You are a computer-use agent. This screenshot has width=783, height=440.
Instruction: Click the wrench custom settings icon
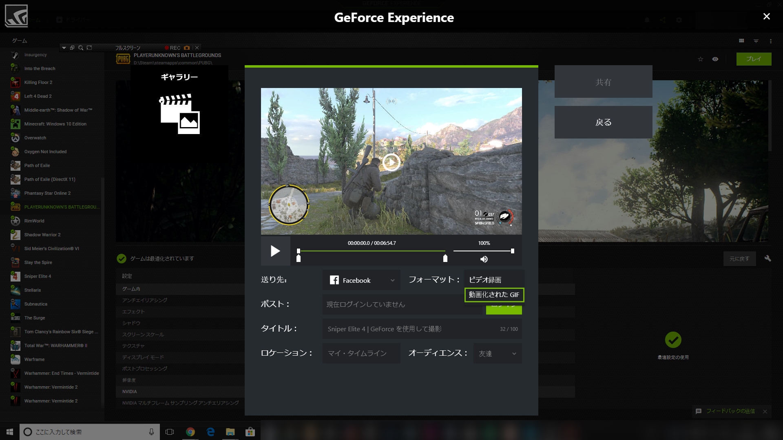768,258
